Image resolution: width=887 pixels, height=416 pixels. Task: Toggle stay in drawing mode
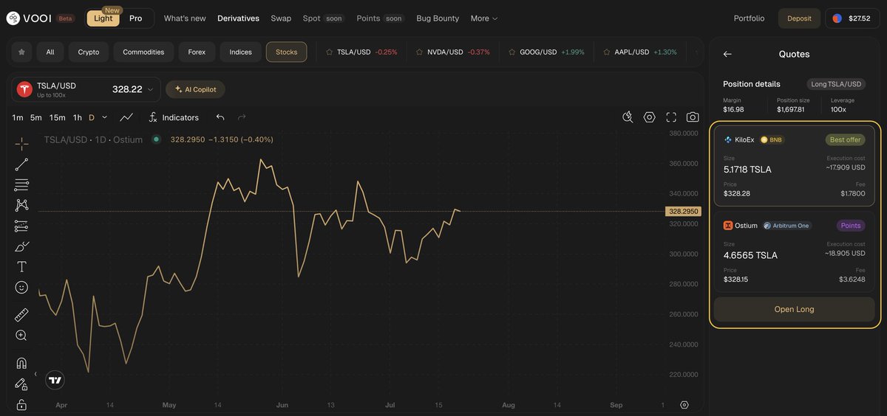click(21, 384)
